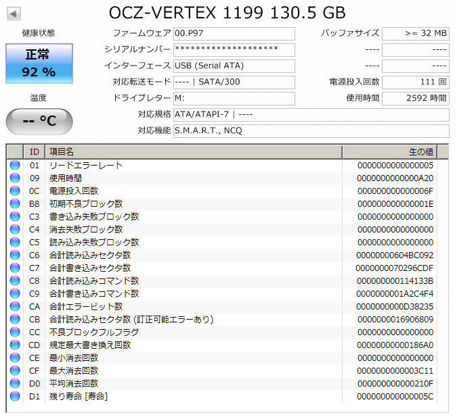Click the firmware field showing 00.P97
455x419 pixels.
click(234, 34)
